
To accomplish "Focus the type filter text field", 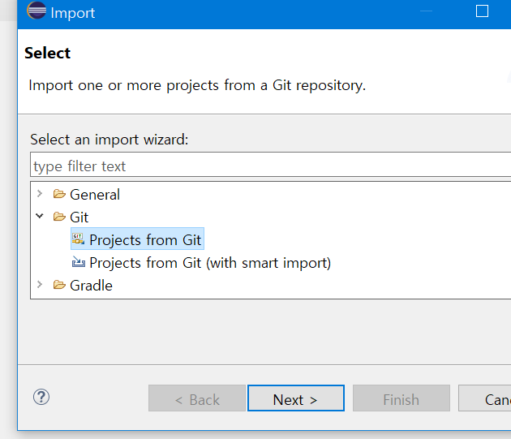I will coord(270,165).
